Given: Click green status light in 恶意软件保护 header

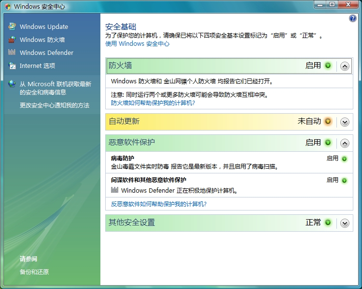Looking at the screenshot, I should (x=328, y=143).
